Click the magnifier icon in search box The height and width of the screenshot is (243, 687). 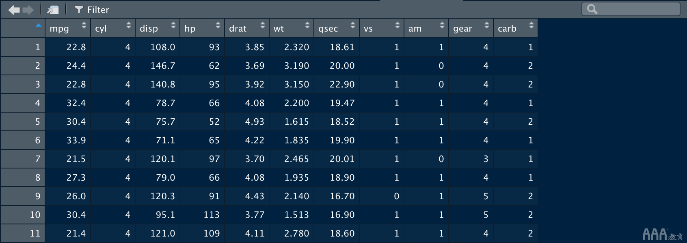pyautogui.click(x=592, y=9)
